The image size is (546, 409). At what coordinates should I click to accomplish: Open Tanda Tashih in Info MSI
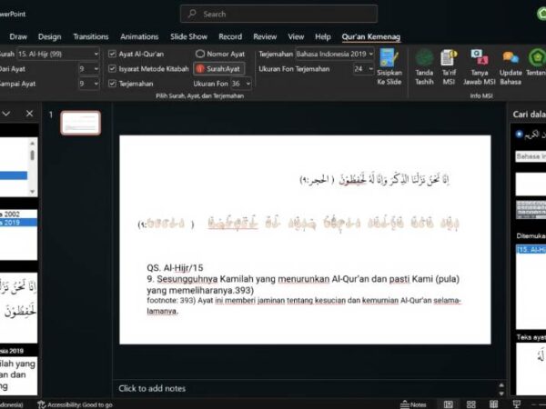coord(424,65)
